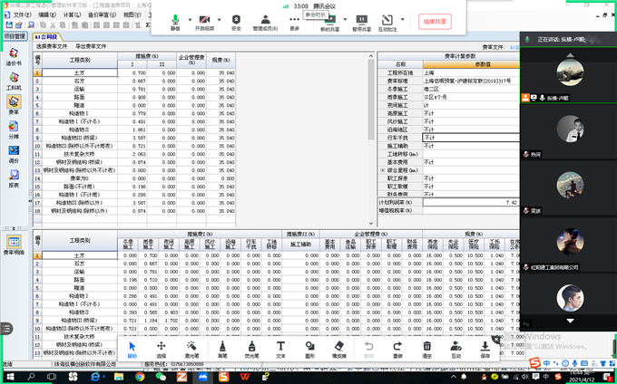This screenshot has height=384, width=617.
Task: Mute microphone with the 静音 button
Action: tap(175, 22)
